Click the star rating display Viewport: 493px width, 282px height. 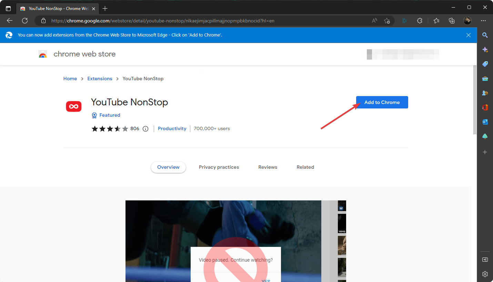(110, 129)
